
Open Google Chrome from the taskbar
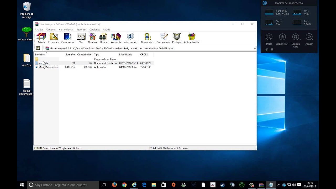point(124,185)
